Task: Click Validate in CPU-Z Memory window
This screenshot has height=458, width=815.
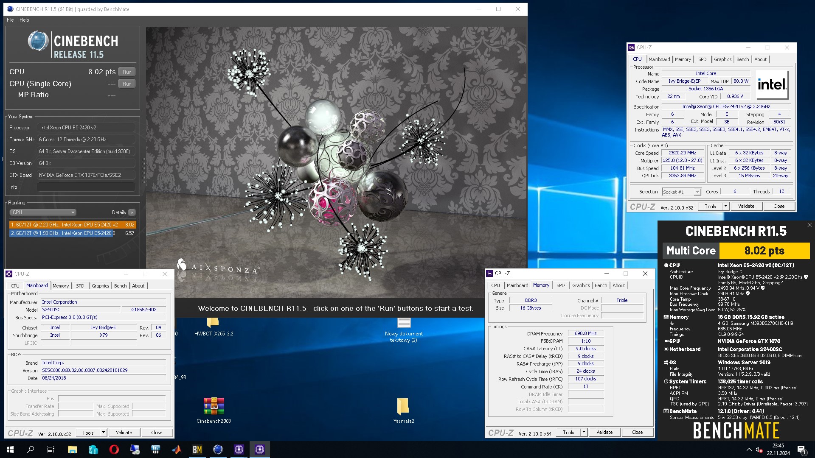Action: [x=604, y=432]
